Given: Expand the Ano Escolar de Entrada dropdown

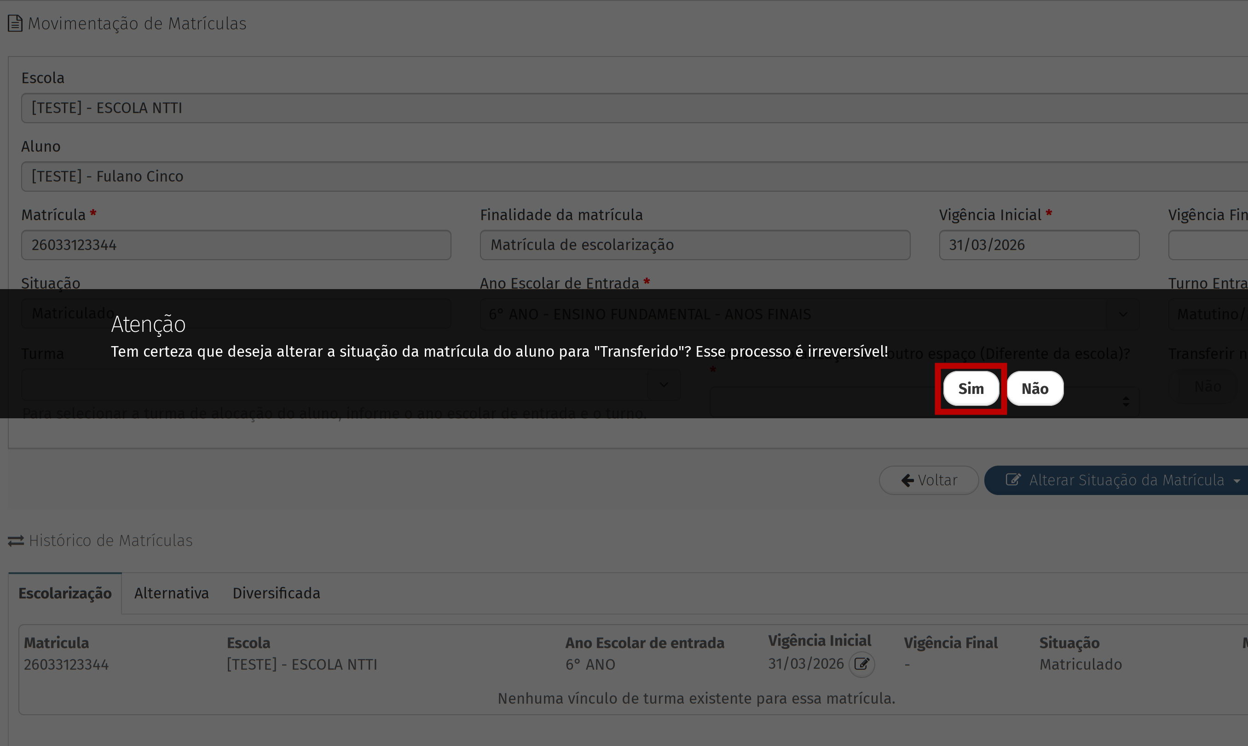Looking at the screenshot, I should point(1122,314).
